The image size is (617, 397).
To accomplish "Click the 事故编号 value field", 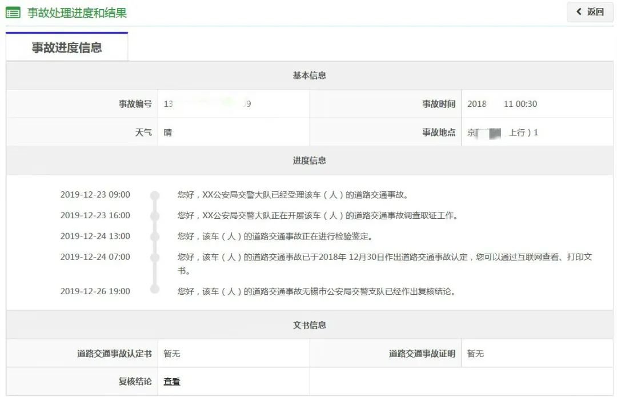I will point(207,104).
